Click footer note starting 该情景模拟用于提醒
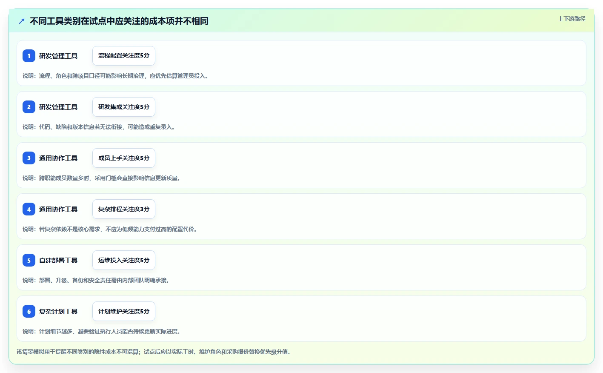603x373 pixels. point(154,352)
